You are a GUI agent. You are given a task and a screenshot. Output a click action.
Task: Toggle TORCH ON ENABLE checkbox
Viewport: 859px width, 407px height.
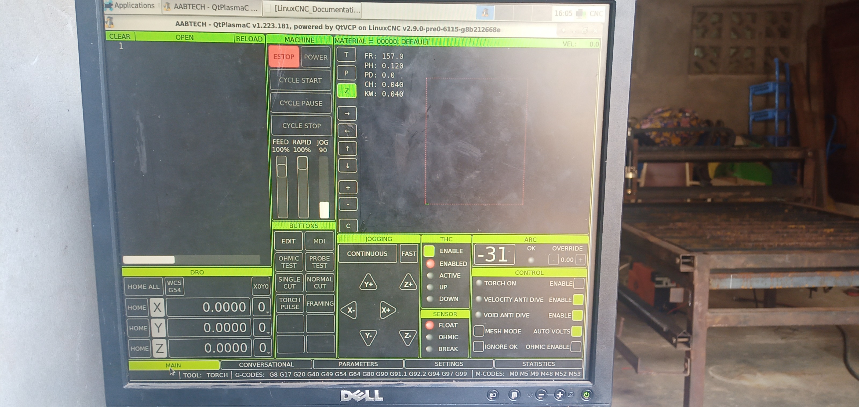click(x=579, y=283)
